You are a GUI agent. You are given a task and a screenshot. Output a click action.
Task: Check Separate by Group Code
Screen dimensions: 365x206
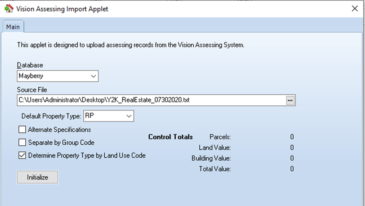pyautogui.click(x=22, y=142)
